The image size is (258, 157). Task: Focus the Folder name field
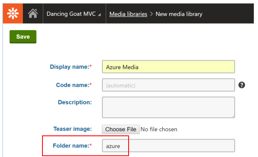(x=169, y=146)
